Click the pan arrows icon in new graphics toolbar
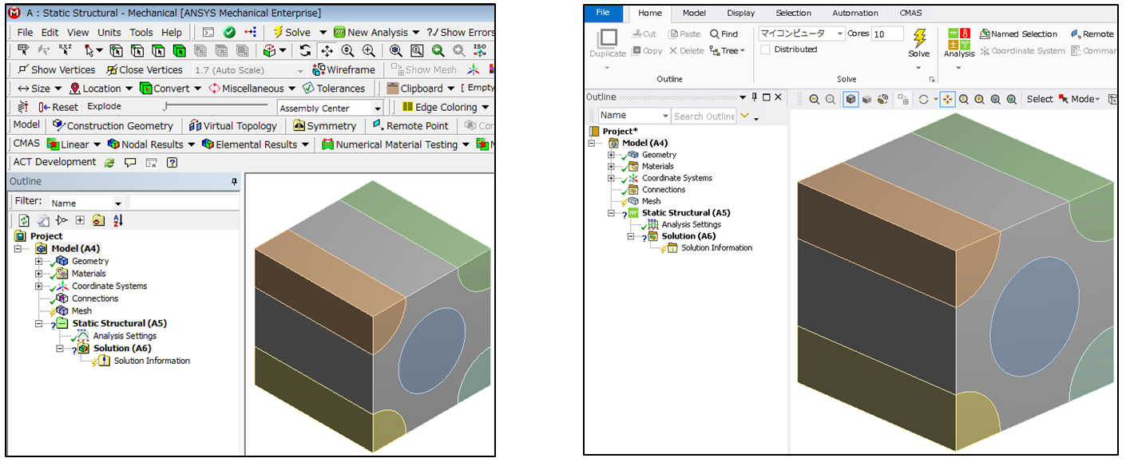The height and width of the screenshot is (466, 1126). pyautogui.click(x=947, y=99)
